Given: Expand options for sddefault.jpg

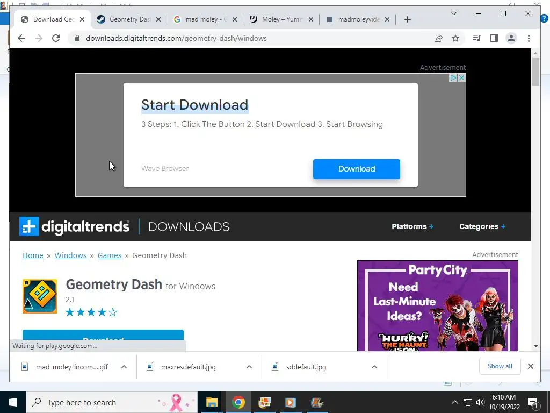Looking at the screenshot, I should pos(374,367).
